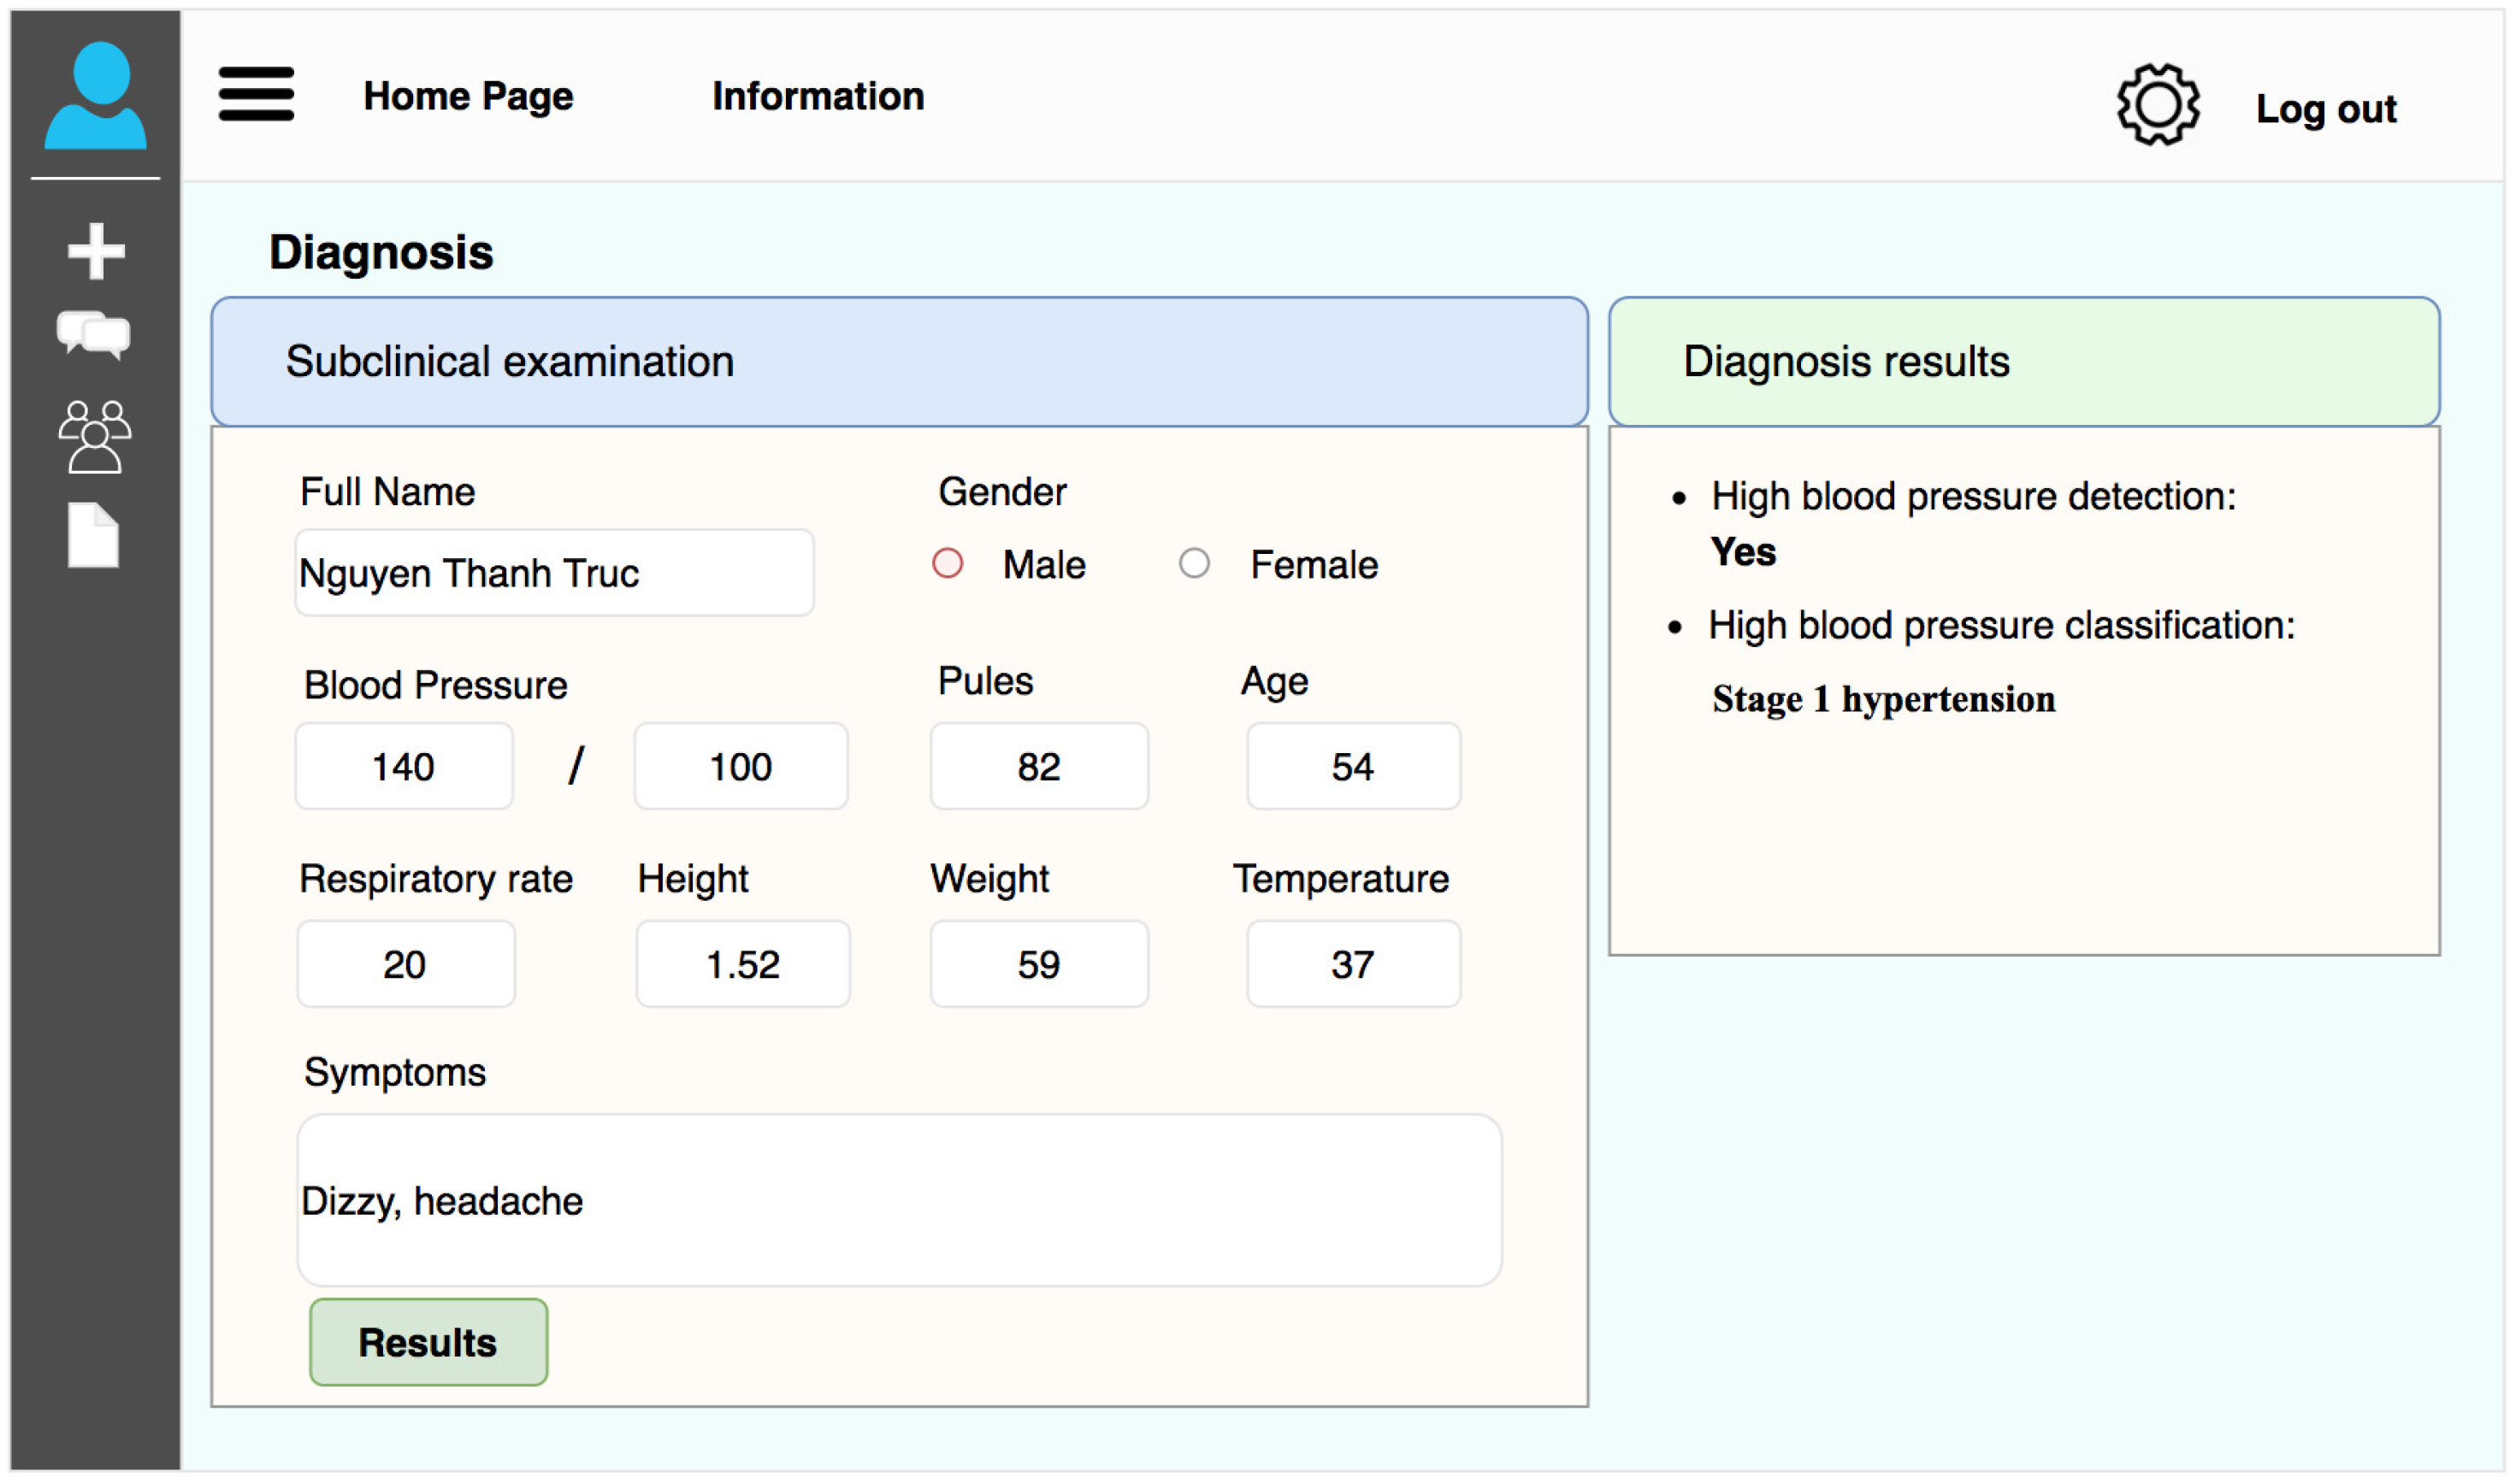The image size is (2516, 1484).
Task: Select the Female gender option
Action: [1196, 565]
